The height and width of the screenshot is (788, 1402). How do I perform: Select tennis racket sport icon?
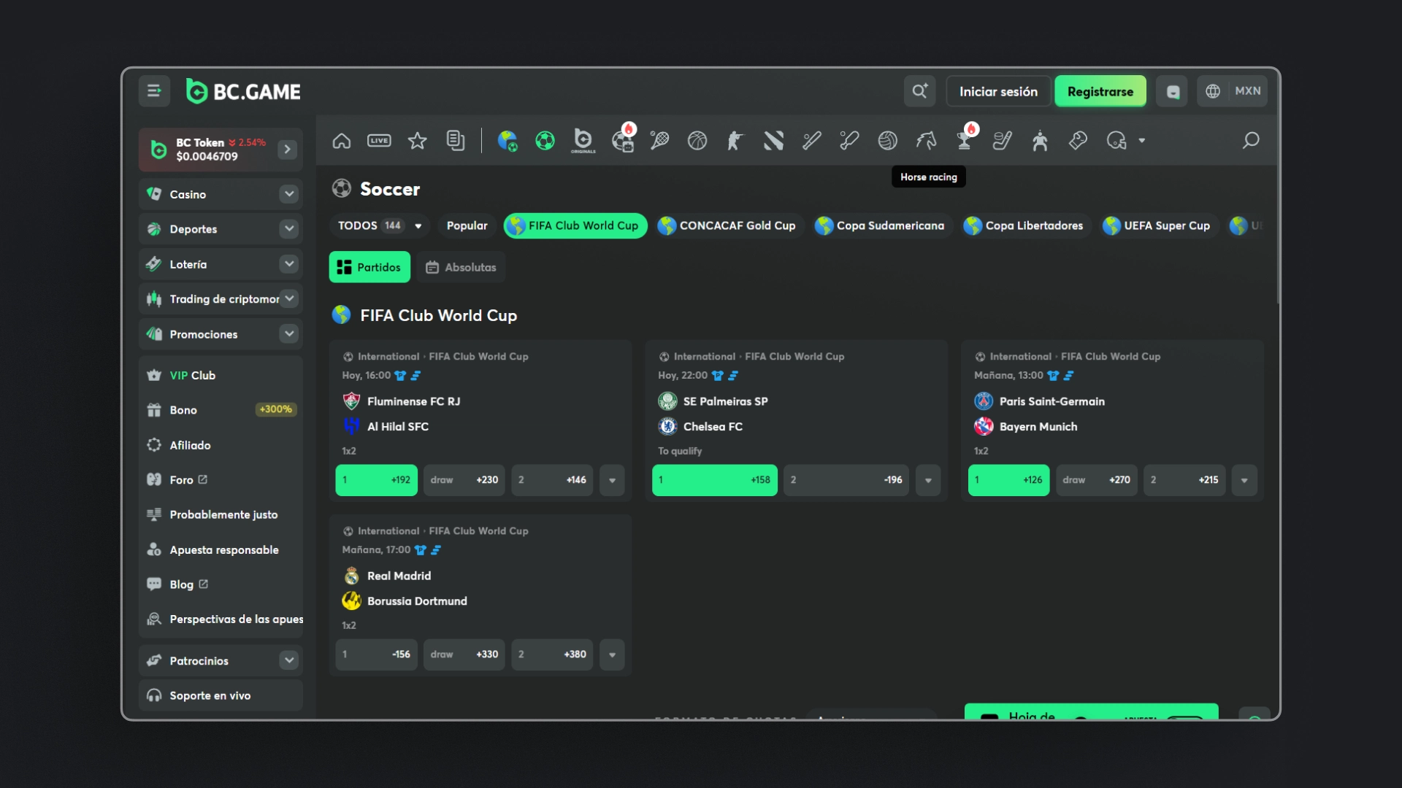(x=659, y=140)
